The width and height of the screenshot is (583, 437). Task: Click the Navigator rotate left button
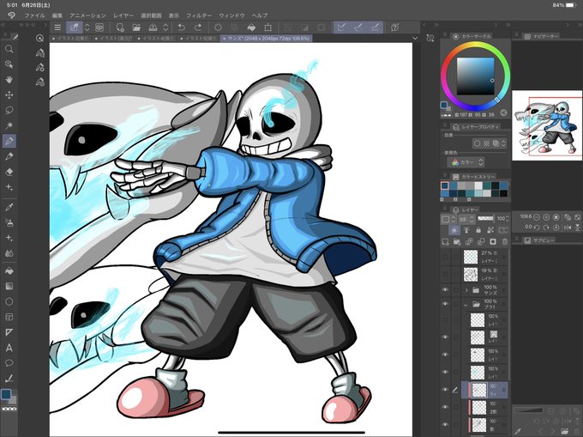(x=537, y=227)
